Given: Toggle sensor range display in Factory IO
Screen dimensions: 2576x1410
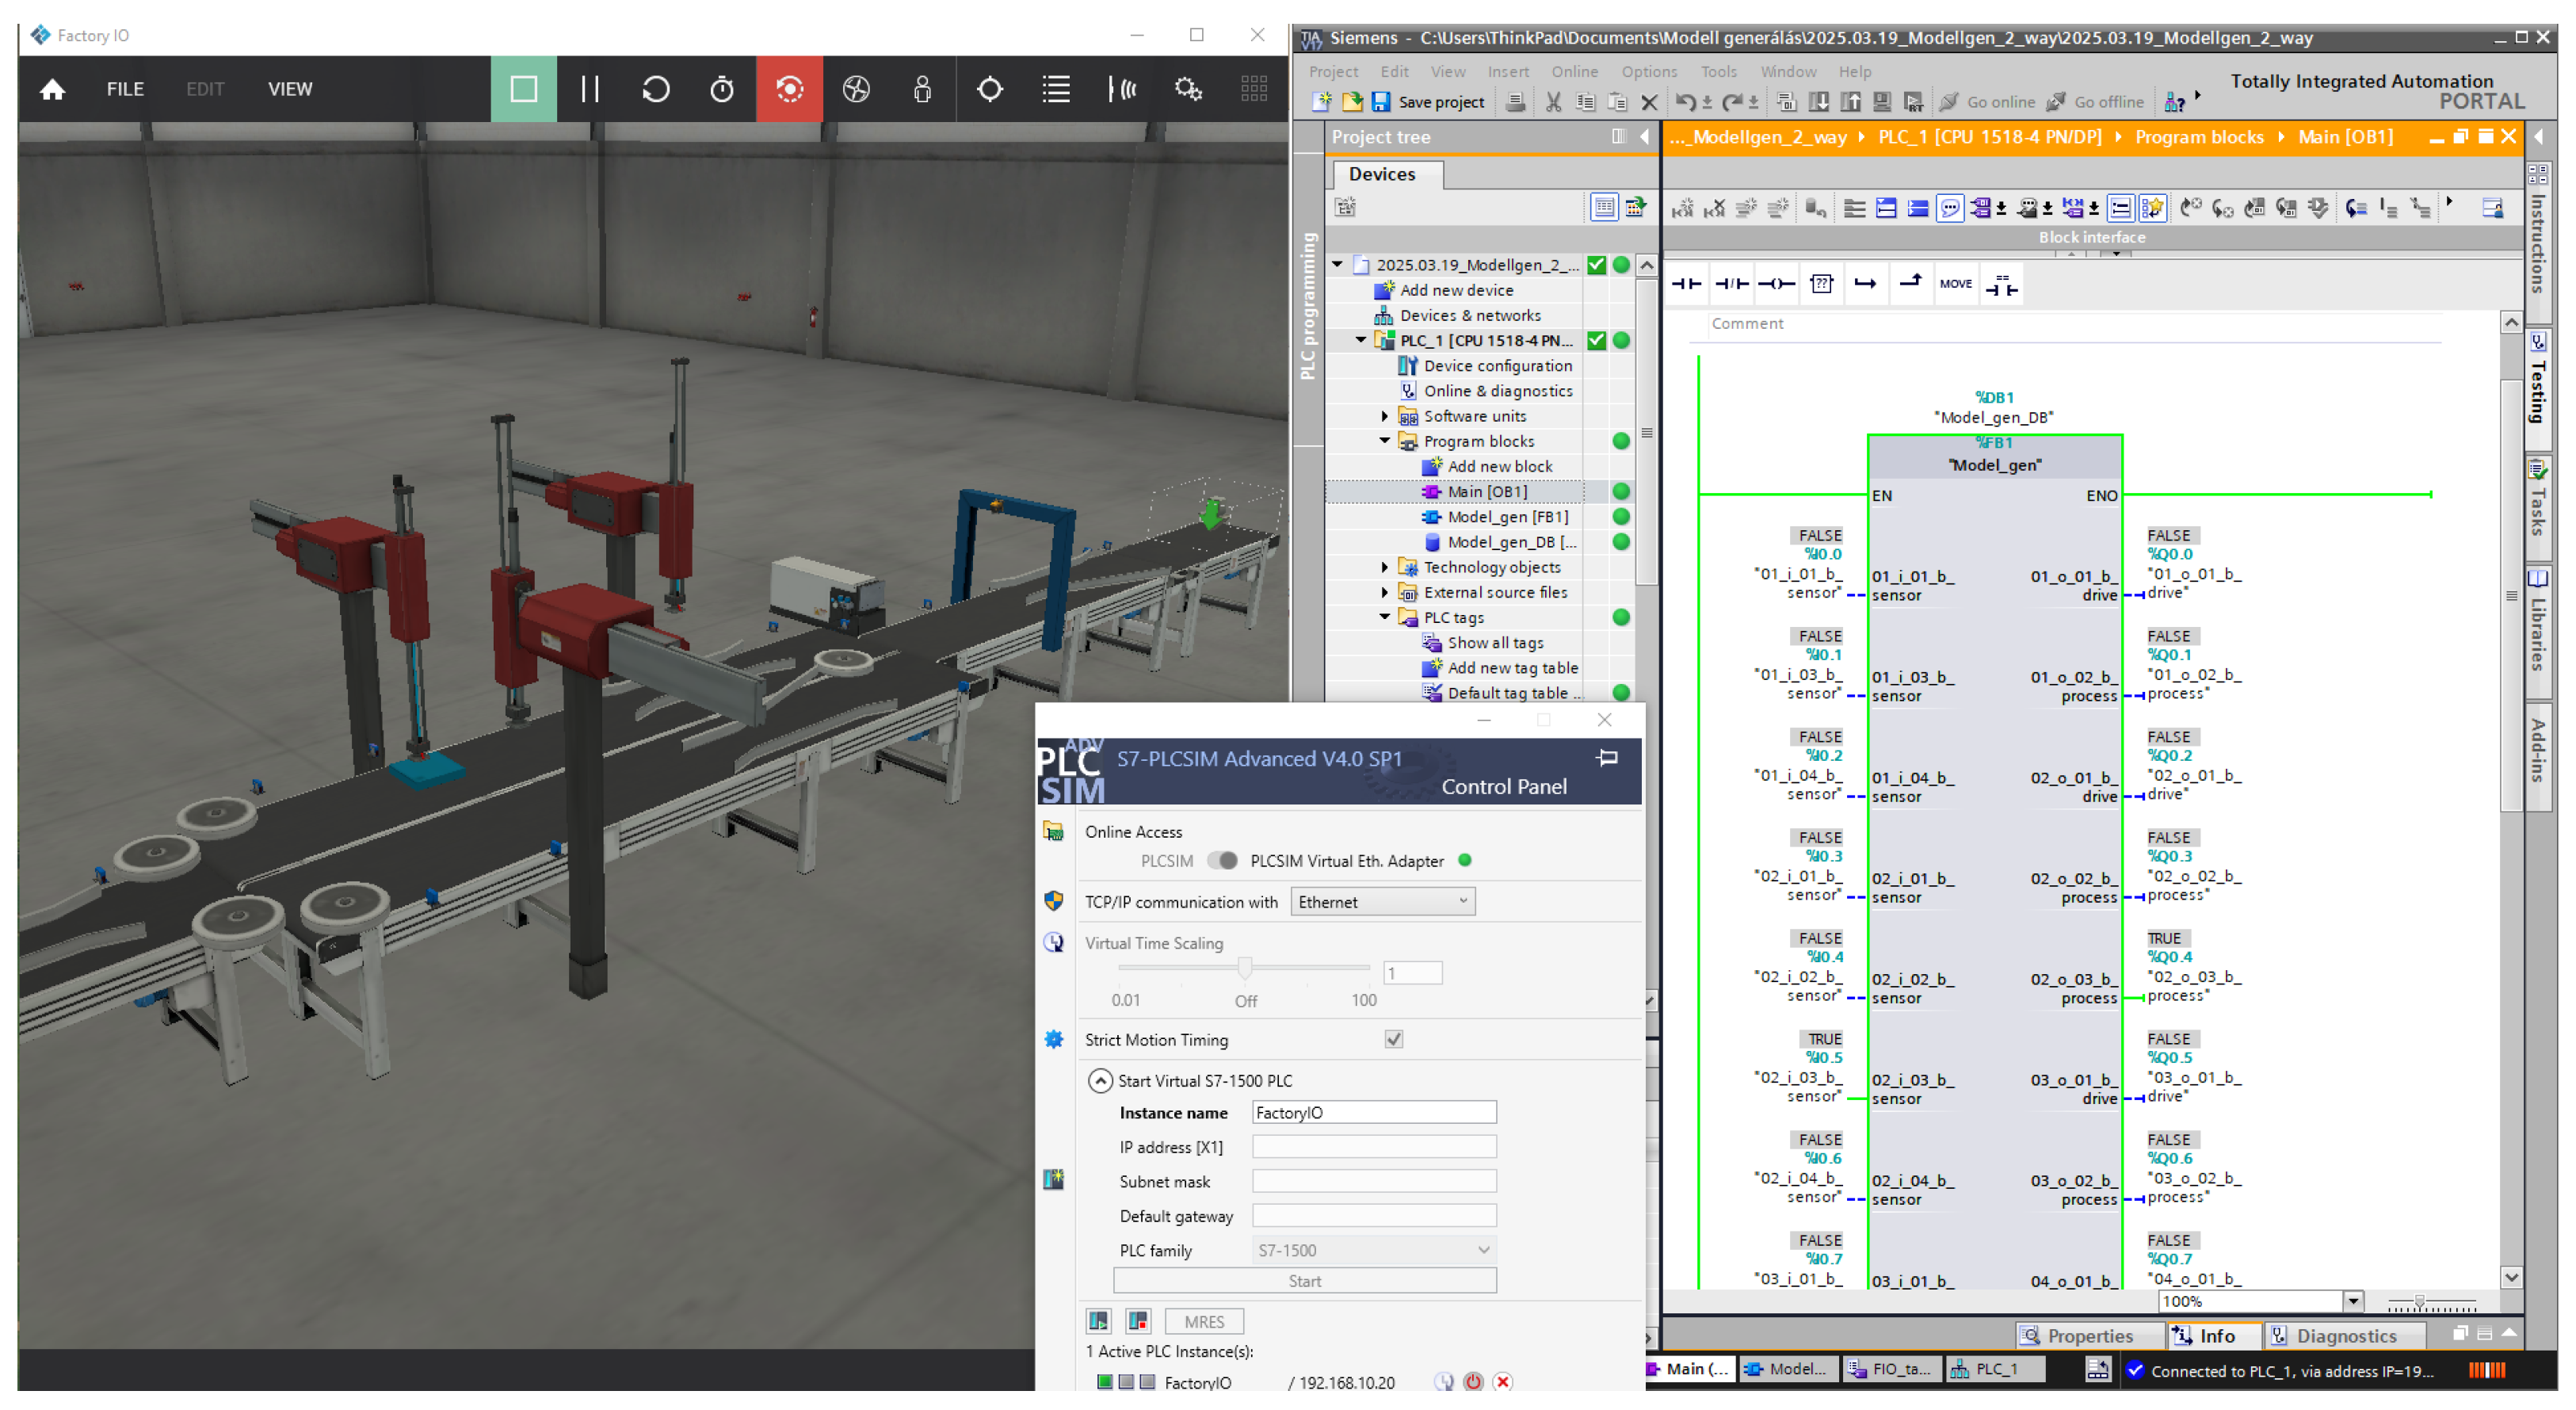Looking at the screenshot, I should [1122, 89].
